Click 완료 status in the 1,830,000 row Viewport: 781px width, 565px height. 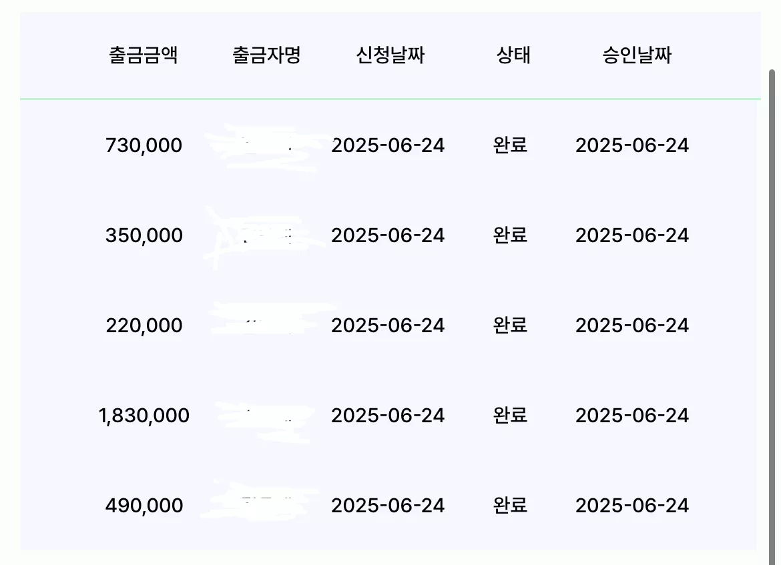(510, 416)
